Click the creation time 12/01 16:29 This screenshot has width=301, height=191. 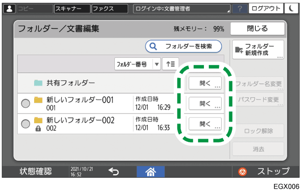coord(153,107)
